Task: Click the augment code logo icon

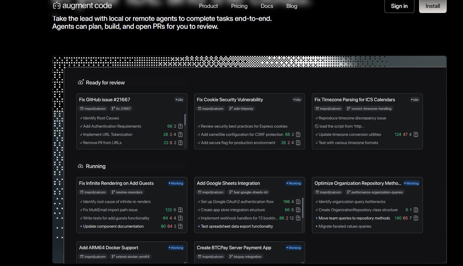Action: tap(56, 6)
